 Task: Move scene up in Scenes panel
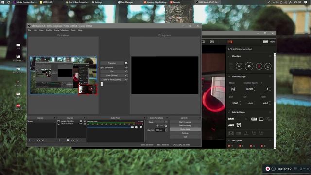38,140
